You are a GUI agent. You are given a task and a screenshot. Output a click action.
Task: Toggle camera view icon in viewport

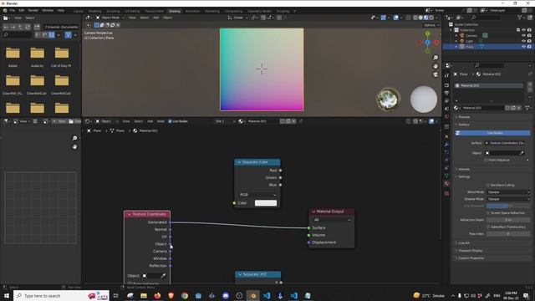[436, 74]
